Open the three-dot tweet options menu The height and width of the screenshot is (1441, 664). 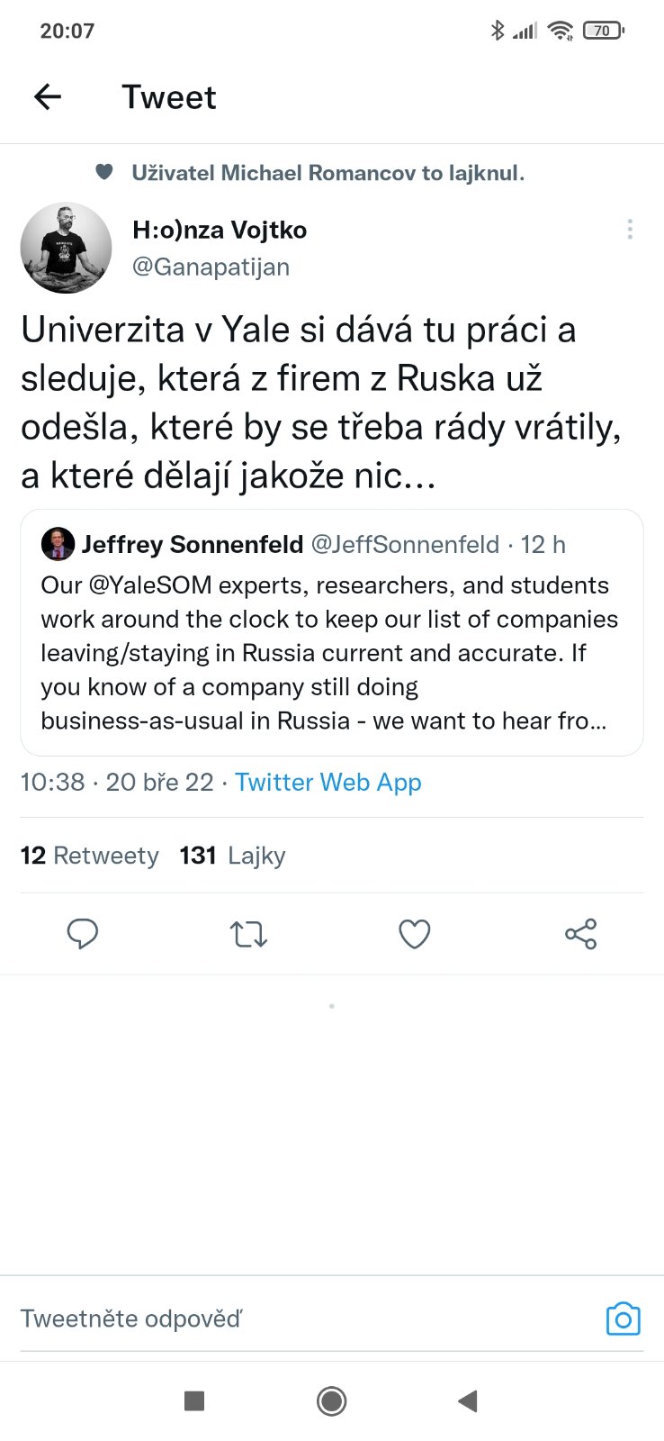(630, 230)
